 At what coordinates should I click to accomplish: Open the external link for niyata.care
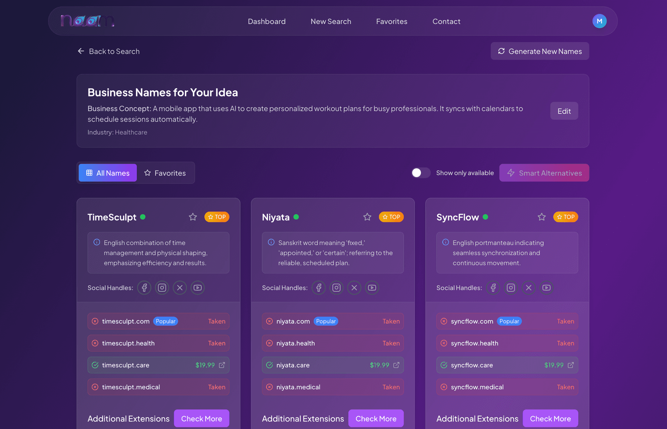click(x=396, y=365)
